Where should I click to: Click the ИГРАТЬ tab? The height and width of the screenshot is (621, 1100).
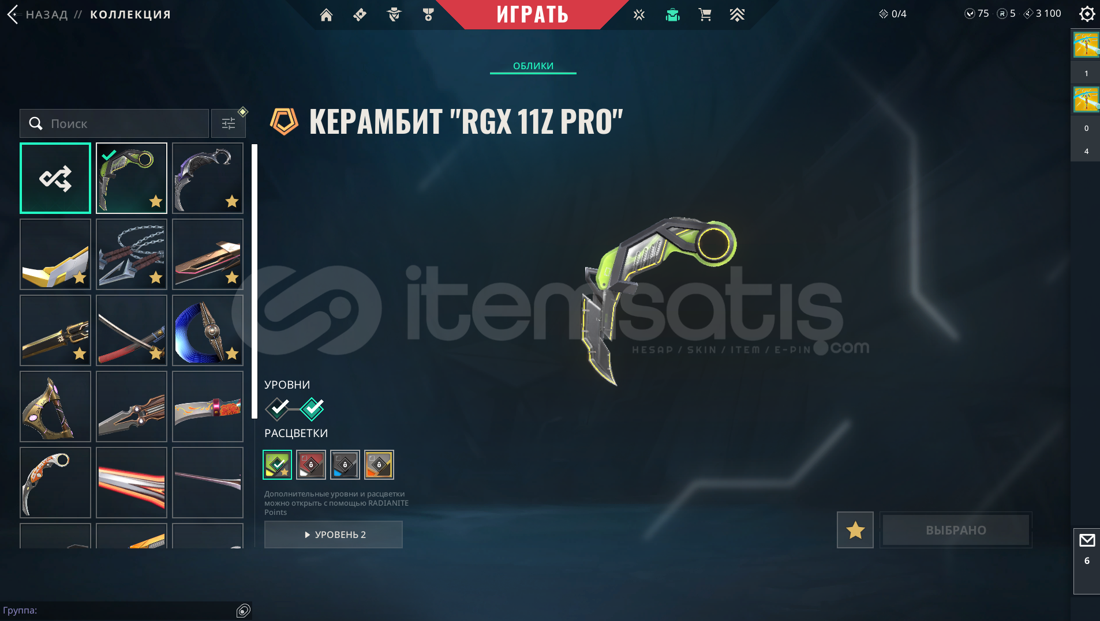click(x=532, y=14)
